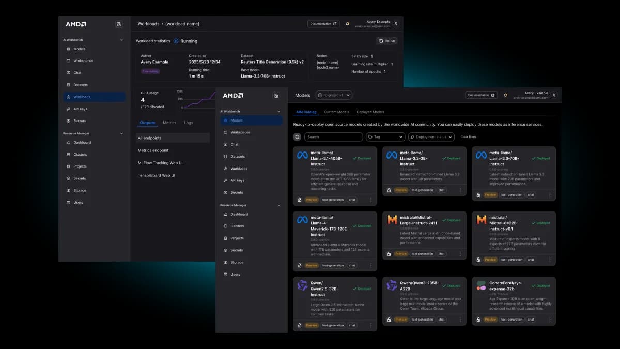The height and width of the screenshot is (349, 620).
Task: Select the Outputs tab in the Workloads window
Action: point(148,123)
